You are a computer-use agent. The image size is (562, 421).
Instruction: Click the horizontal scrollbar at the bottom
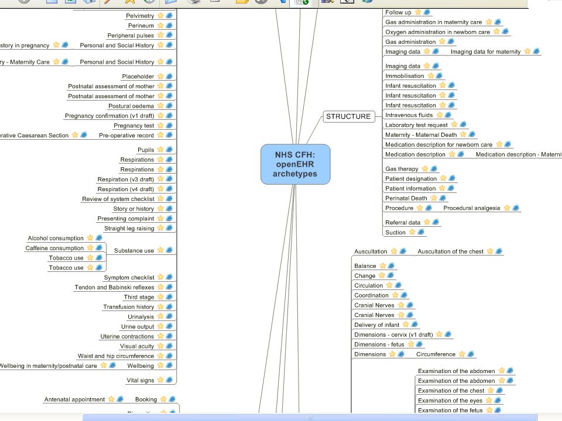310,417
